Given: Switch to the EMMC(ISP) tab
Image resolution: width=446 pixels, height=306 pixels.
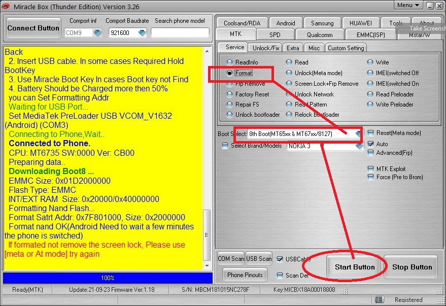Looking at the screenshot, I should (370, 35).
